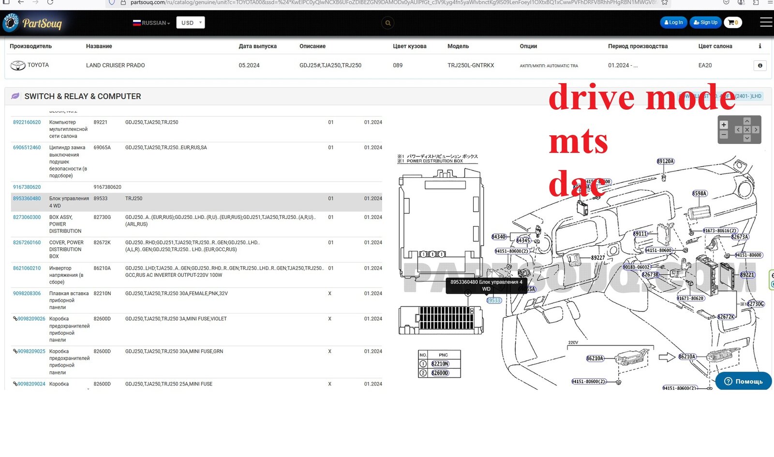Open part number 8621060210

pos(27,268)
